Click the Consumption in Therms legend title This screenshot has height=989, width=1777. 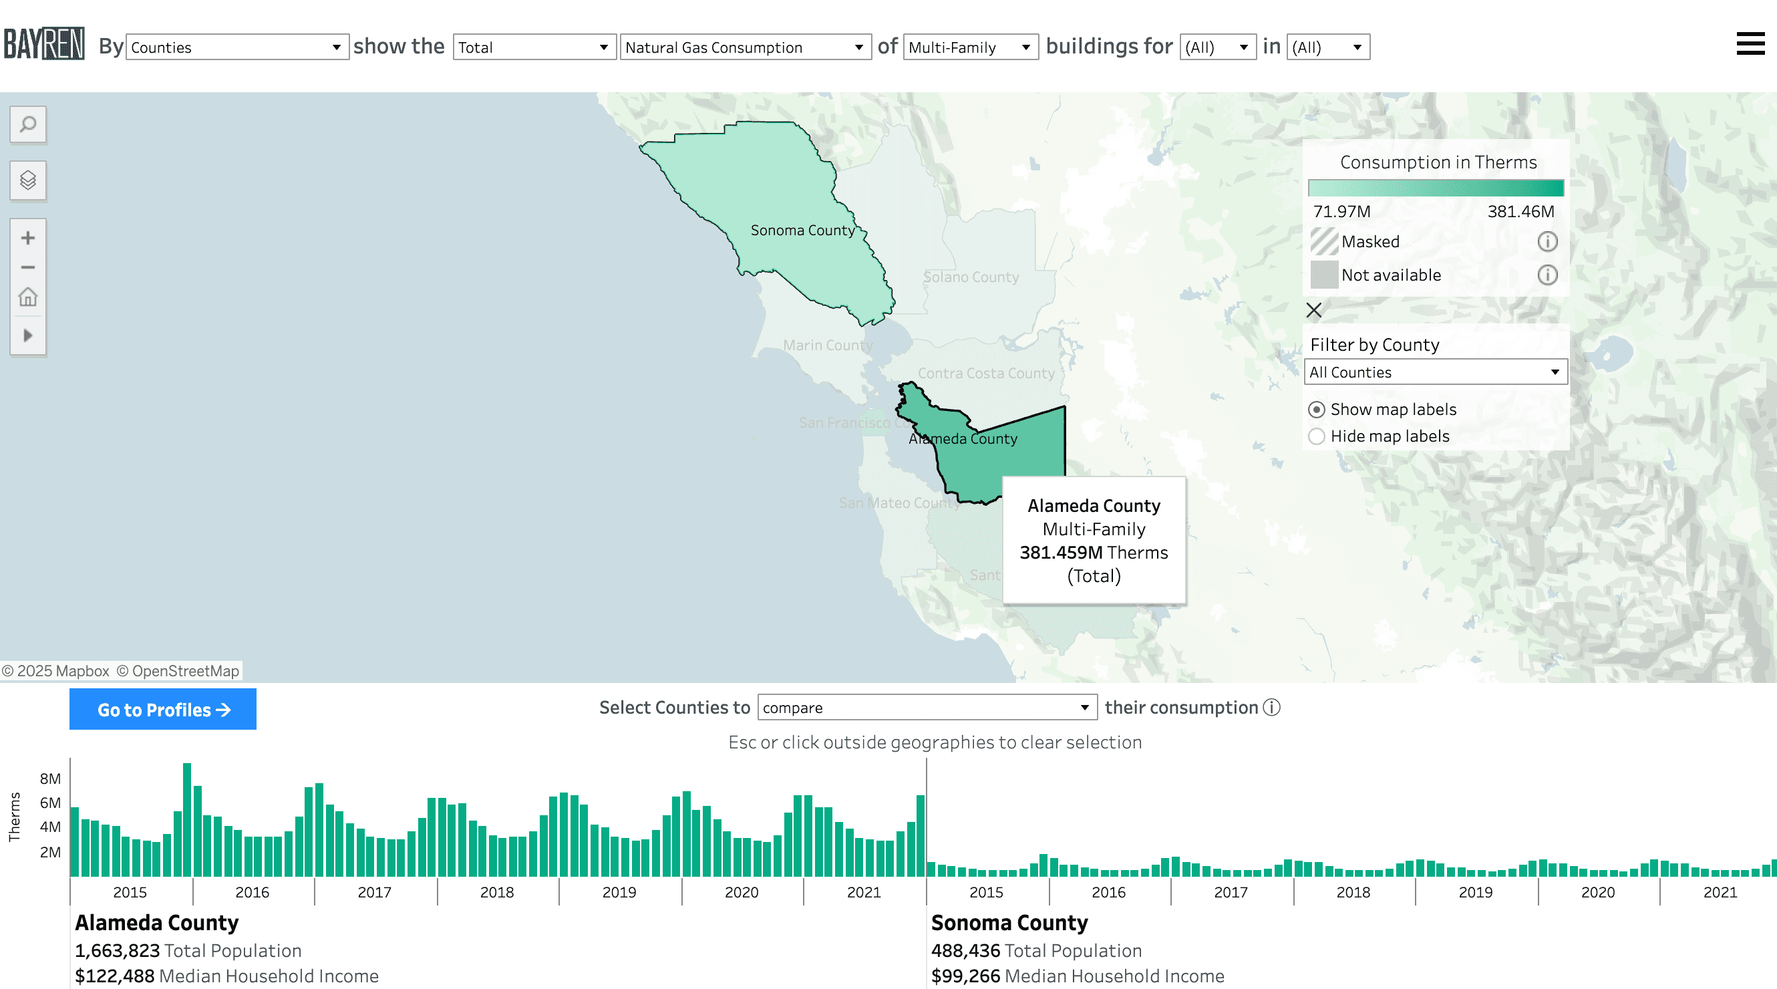tap(1438, 162)
